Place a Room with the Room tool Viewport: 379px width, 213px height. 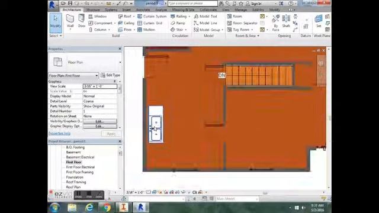coord(235,17)
